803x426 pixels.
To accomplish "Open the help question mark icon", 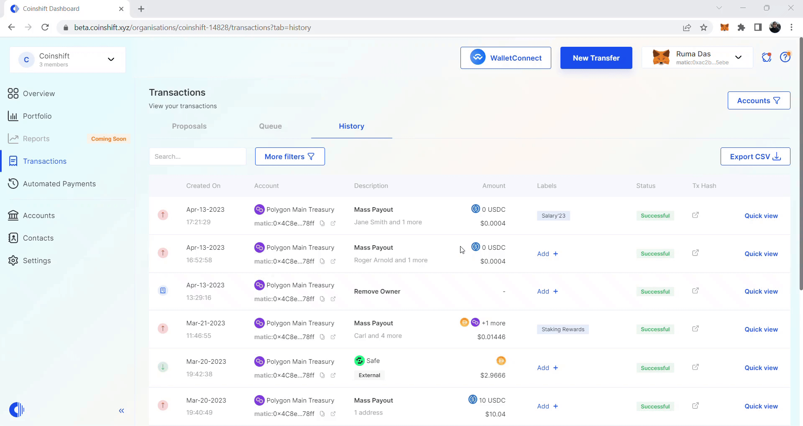I will click(x=785, y=57).
